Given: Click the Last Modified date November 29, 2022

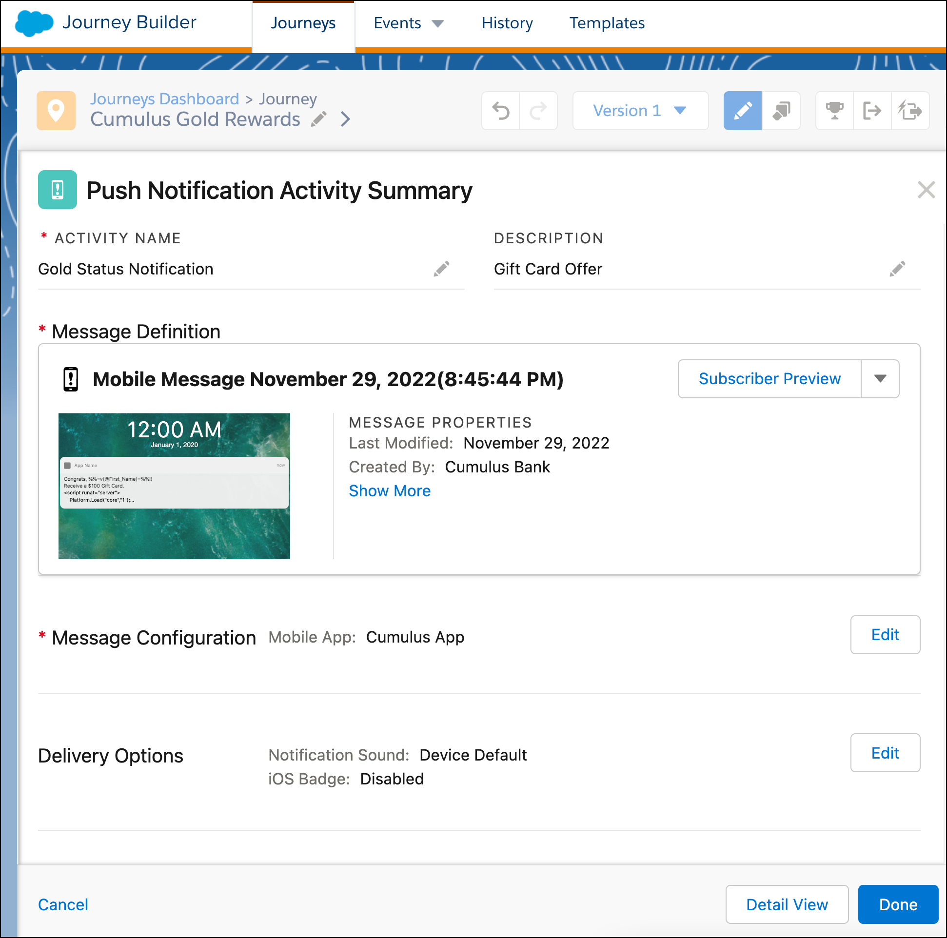Looking at the screenshot, I should click(536, 443).
